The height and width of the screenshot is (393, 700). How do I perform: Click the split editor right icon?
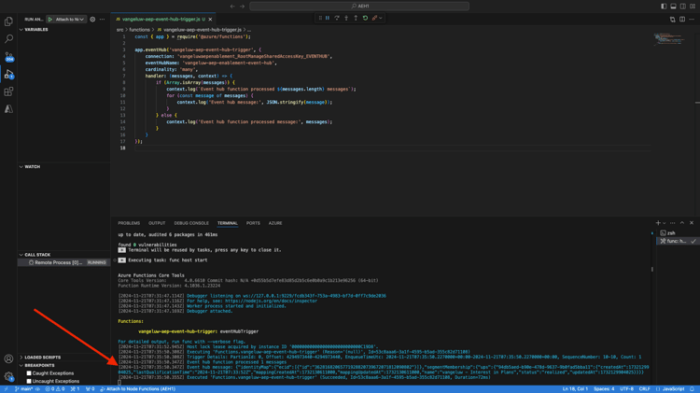(682, 19)
